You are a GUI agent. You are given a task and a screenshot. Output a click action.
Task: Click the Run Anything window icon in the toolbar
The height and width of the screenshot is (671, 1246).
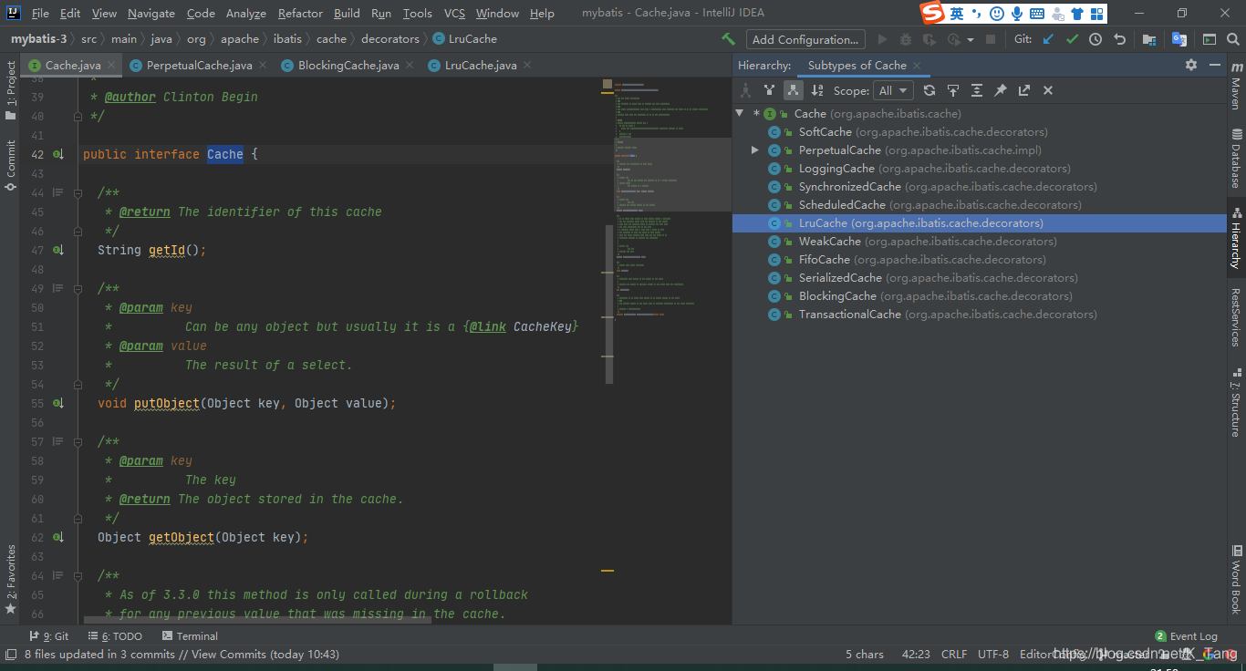pos(1210,39)
